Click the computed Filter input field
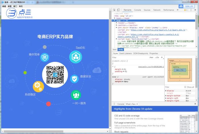199x134 pixels. tap(174, 87)
